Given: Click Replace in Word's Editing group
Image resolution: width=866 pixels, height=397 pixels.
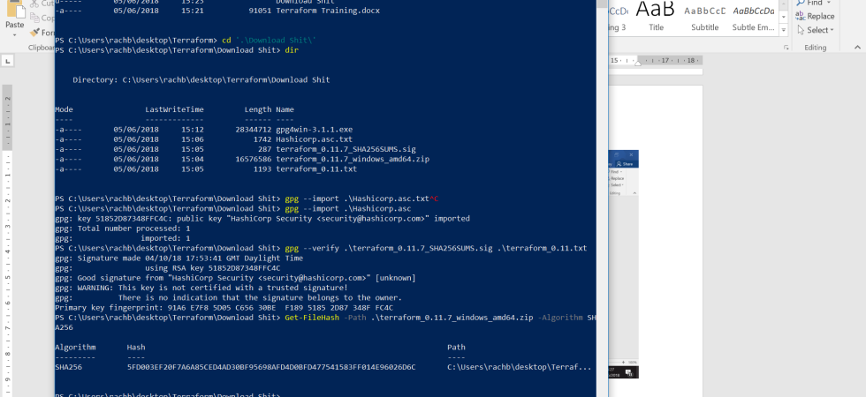Looking at the screenshot, I should coord(815,16).
